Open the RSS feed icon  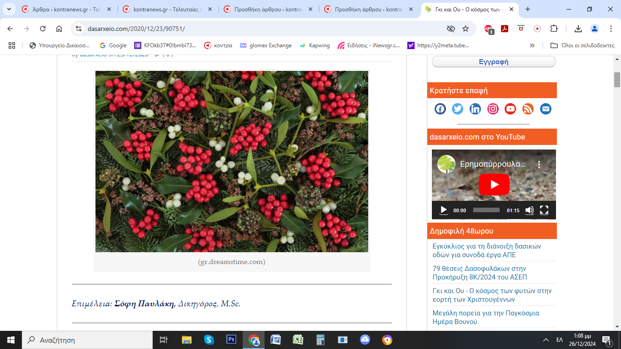click(x=528, y=109)
